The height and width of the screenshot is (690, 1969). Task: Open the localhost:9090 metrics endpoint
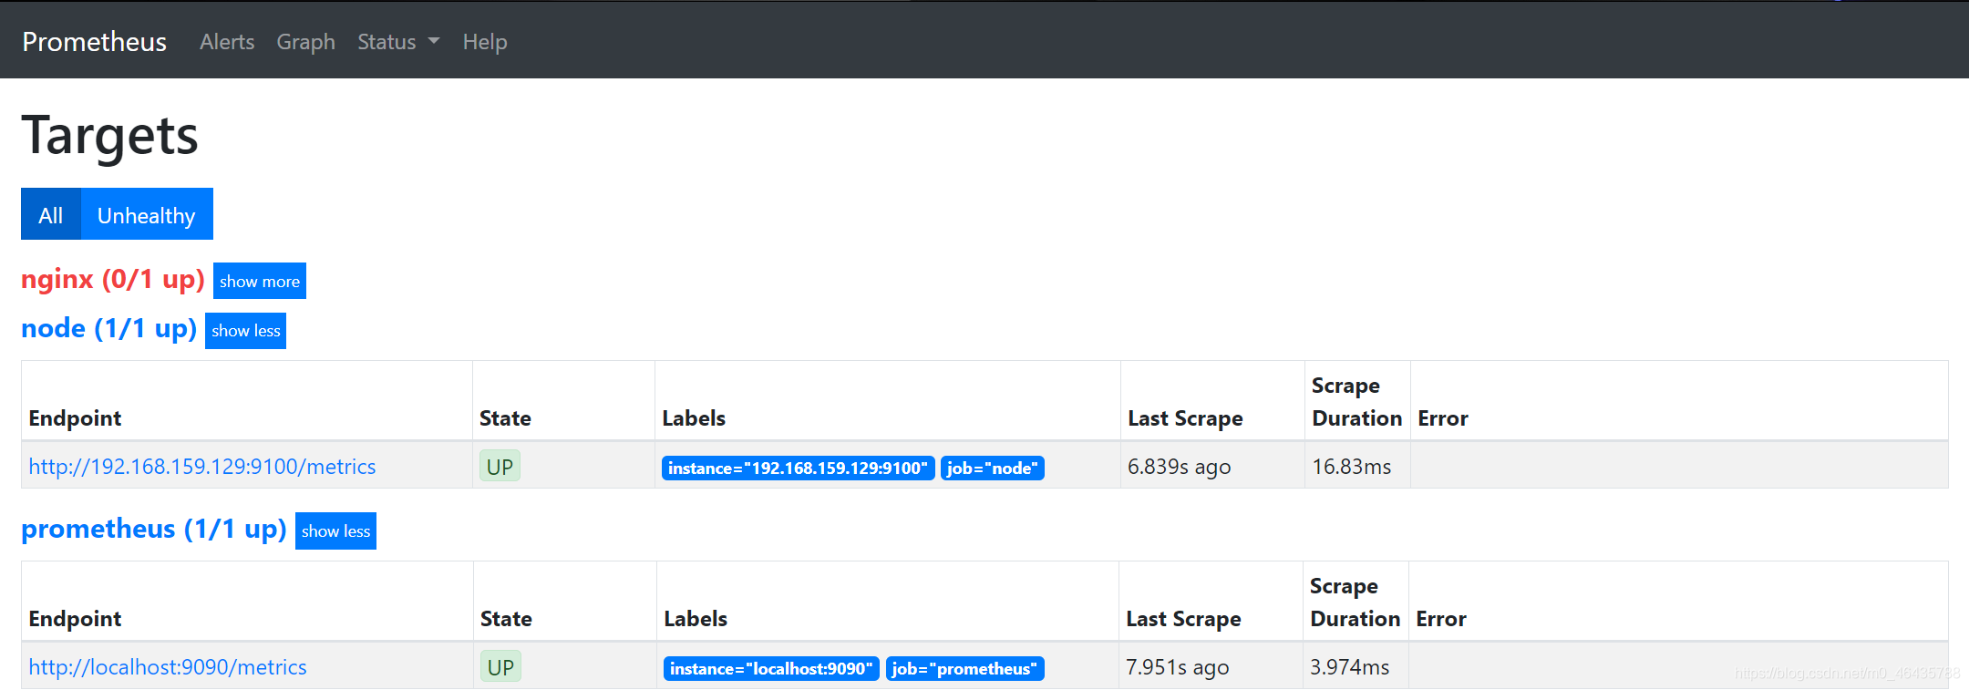[168, 667]
